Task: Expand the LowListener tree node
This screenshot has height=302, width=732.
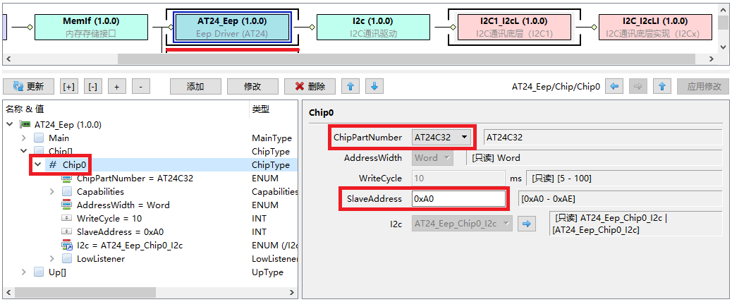Action: (x=52, y=259)
